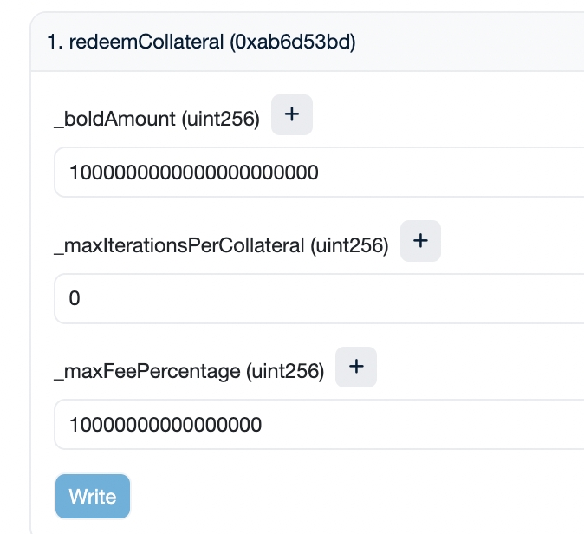This screenshot has height=534, width=584.
Task: Click the 0 value in the iterations field
Action: point(75,299)
